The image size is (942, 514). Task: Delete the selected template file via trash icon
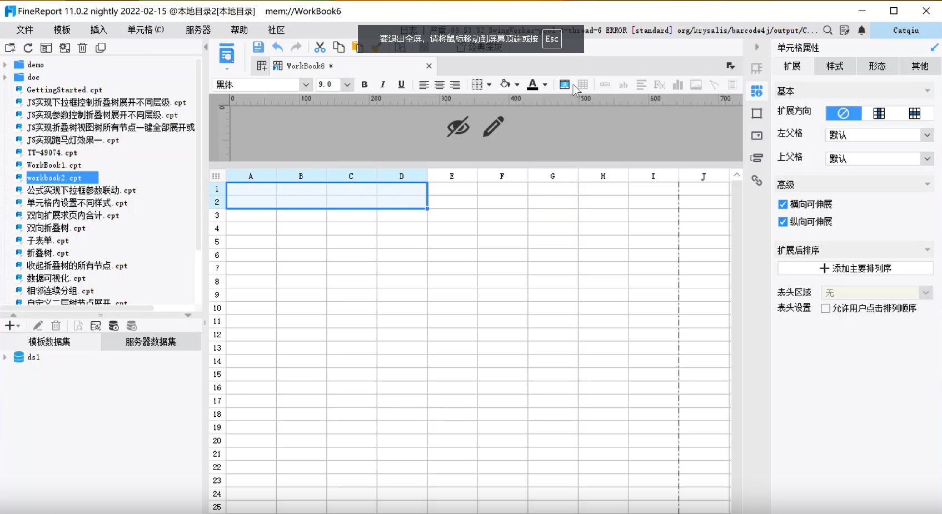pos(82,48)
